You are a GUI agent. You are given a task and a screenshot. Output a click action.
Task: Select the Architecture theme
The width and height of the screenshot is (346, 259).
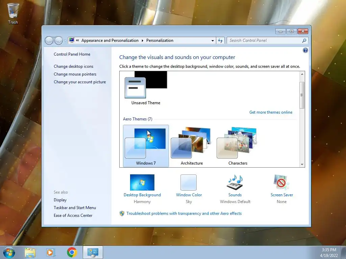click(192, 146)
